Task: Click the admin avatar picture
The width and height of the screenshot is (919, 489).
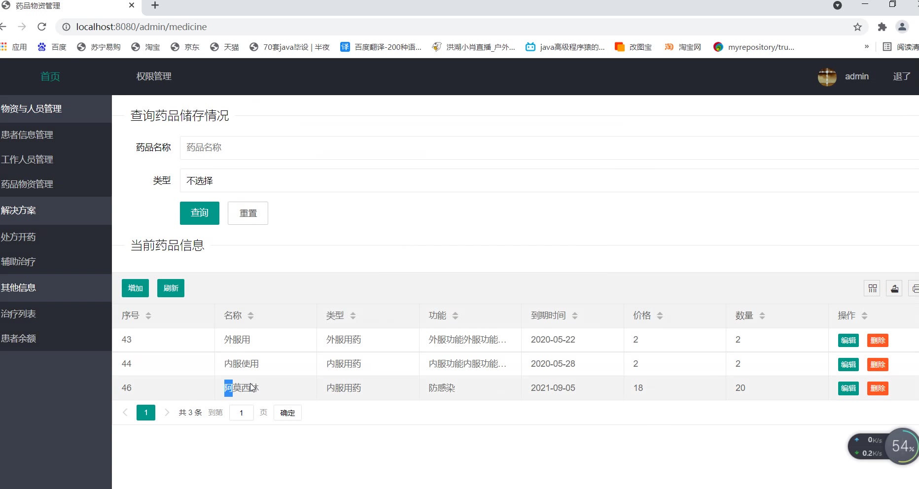Action: click(827, 77)
